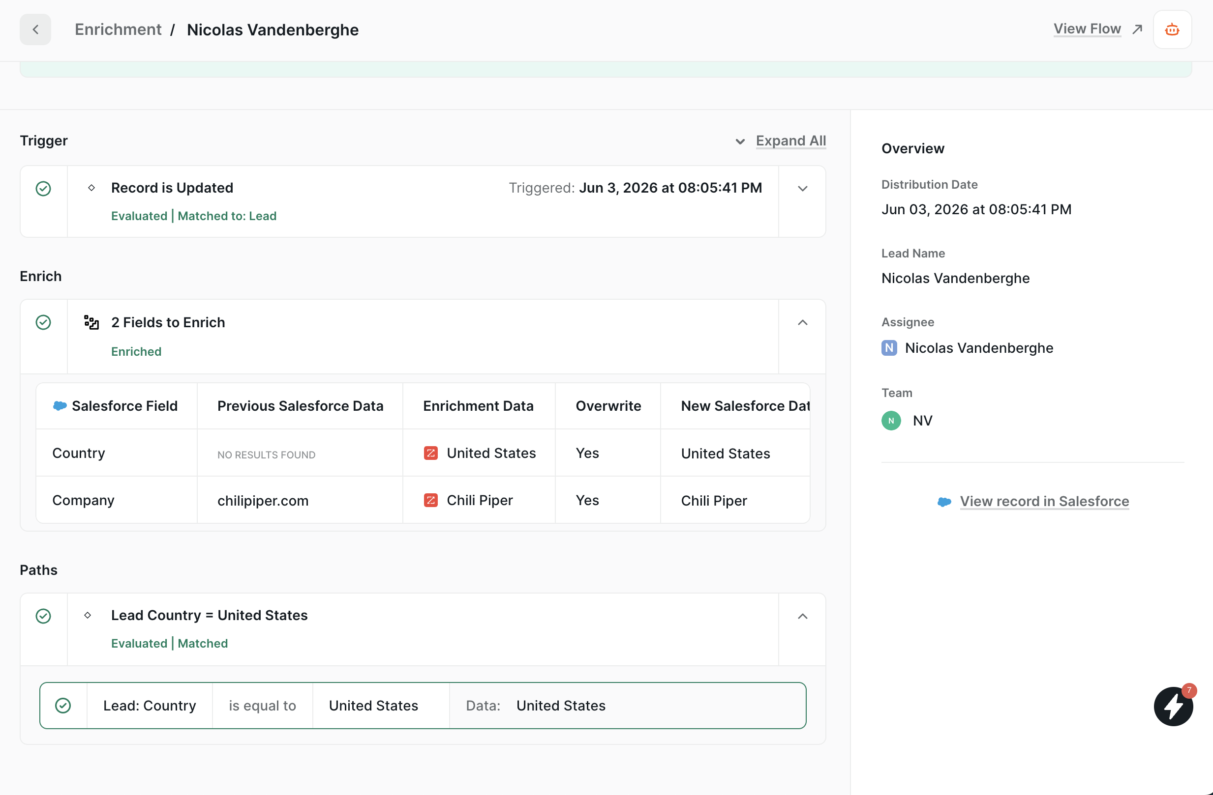
Task: Click the 2 Fields to Enrich title
Action: (168, 323)
